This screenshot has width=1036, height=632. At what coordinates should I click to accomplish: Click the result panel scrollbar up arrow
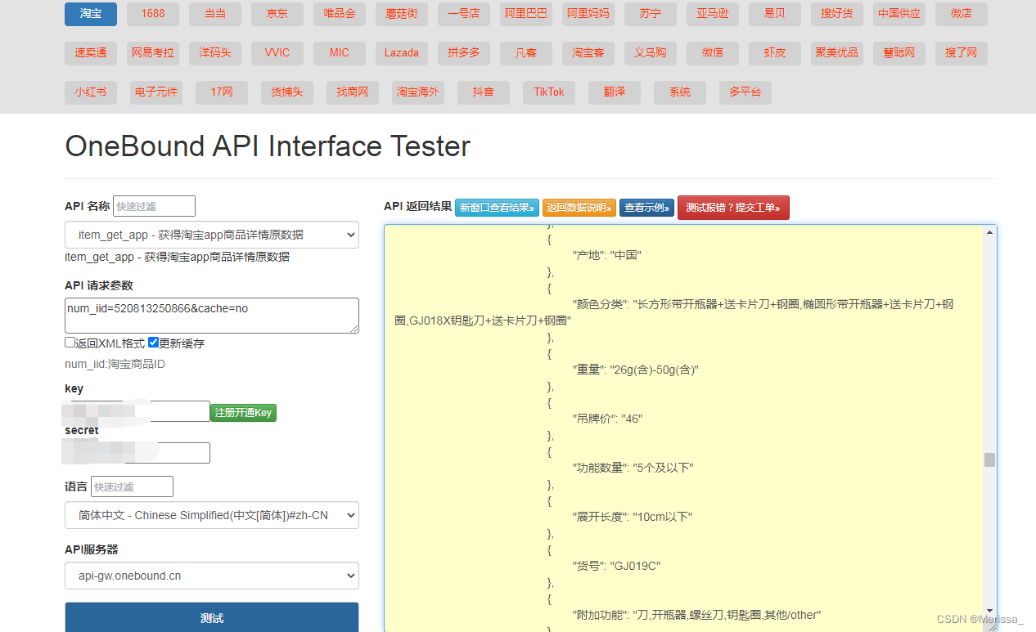tap(990, 232)
